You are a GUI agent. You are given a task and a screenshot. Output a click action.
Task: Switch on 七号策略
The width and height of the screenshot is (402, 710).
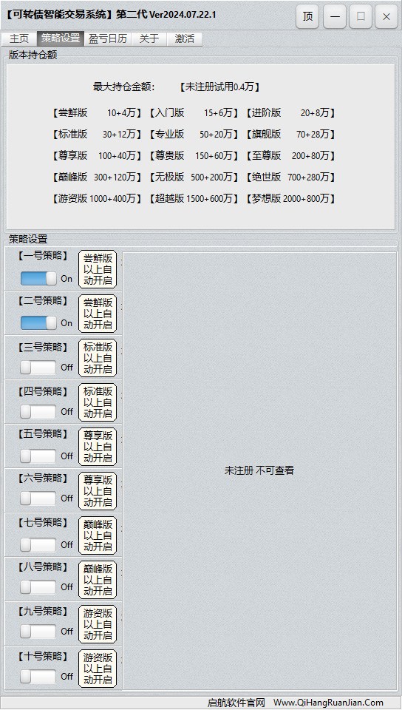coord(38,545)
